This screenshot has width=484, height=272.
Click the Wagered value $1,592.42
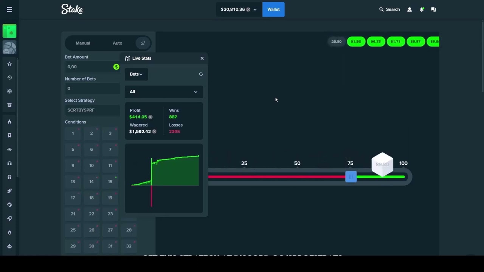[x=140, y=131]
